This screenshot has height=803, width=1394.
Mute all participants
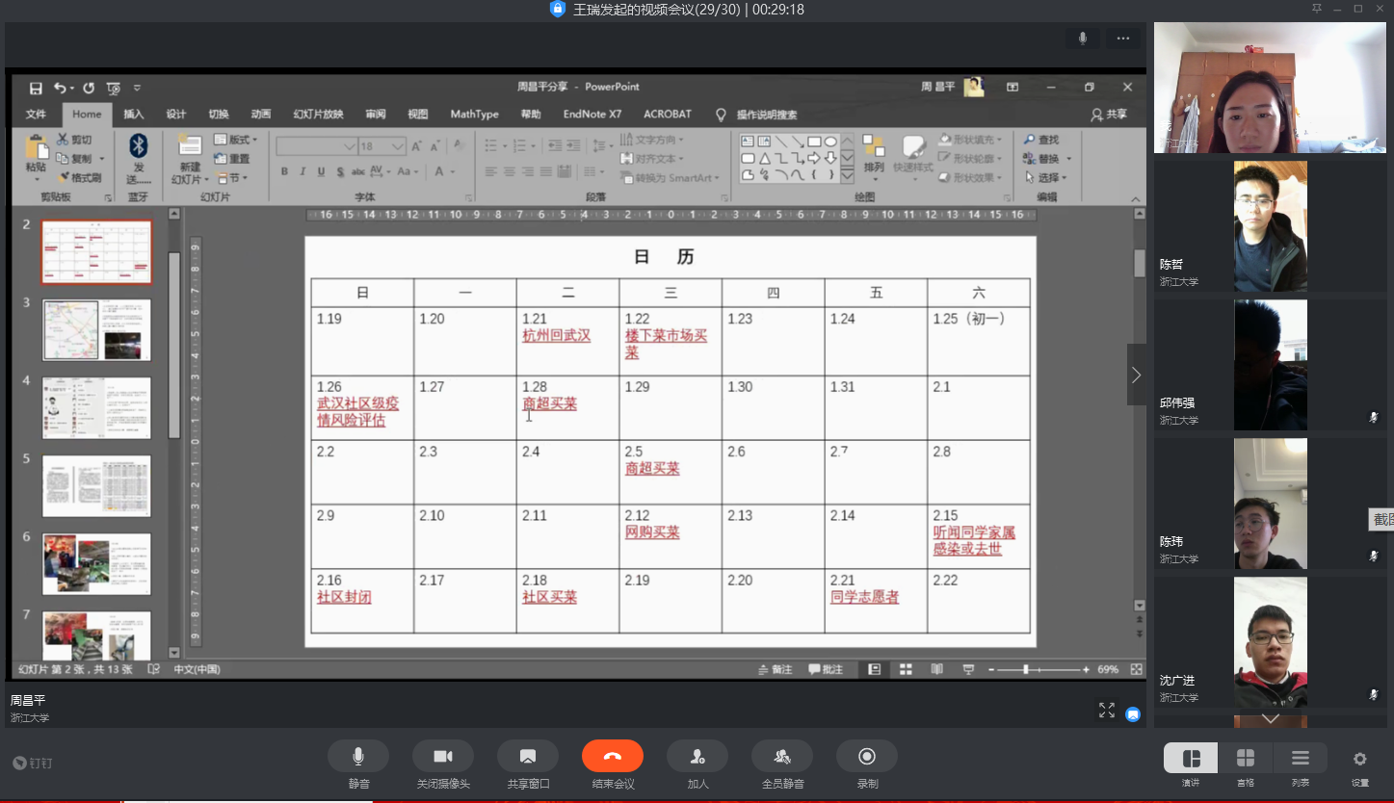781,757
